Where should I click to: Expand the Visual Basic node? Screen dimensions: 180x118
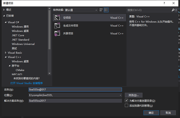6,53
